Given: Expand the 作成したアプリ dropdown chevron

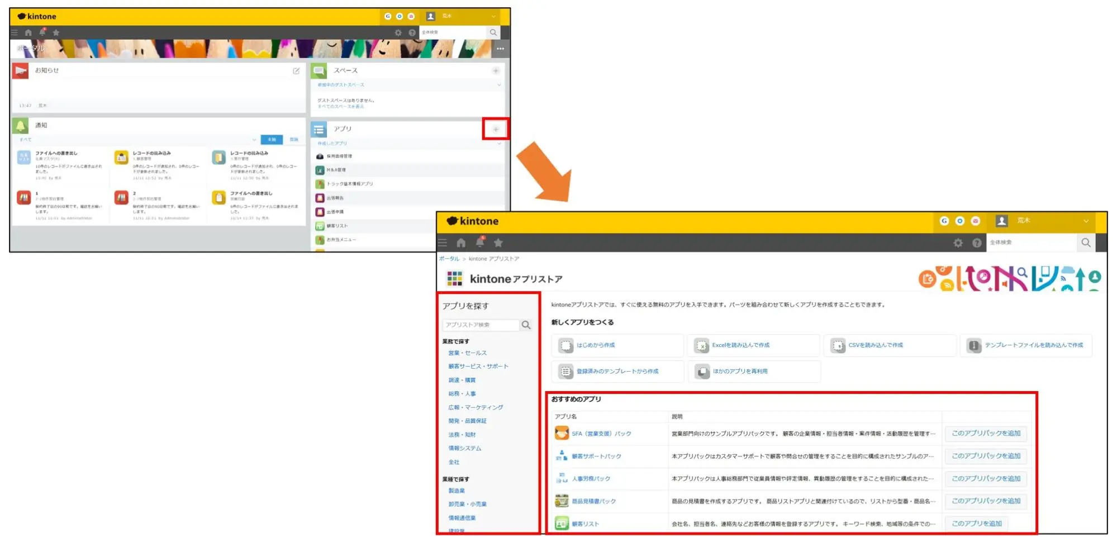Looking at the screenshot, I should coord(499,144).
